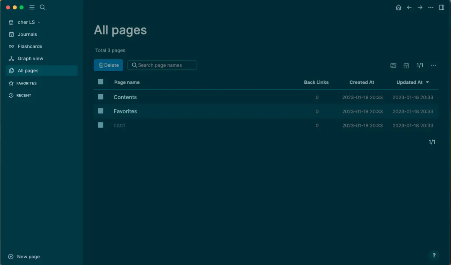The width and height of the screenshot is (451, 265).
Task: Sort by Created At column header
Action: tap(362, 82)
